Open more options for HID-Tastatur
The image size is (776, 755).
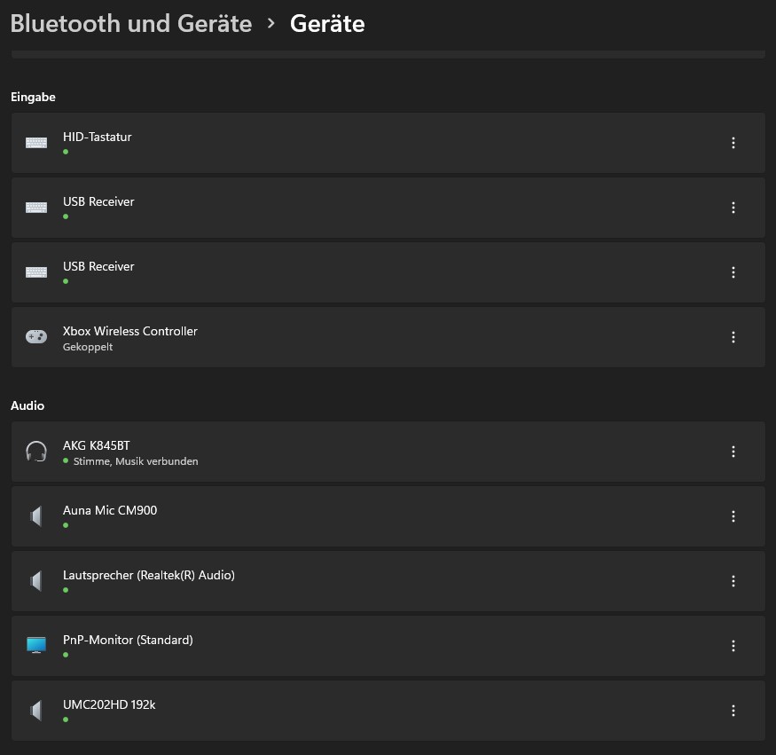pyautogui.click(x=733, y=143)
